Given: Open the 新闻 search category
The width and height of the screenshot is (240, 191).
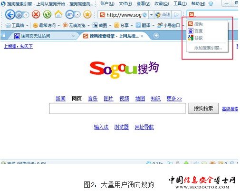Looking at the screenshot, I should pos(60,99).
